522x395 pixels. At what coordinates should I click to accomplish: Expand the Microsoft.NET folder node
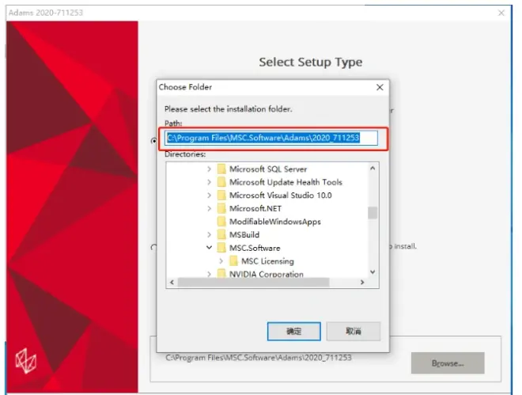[x=209, y=208]
